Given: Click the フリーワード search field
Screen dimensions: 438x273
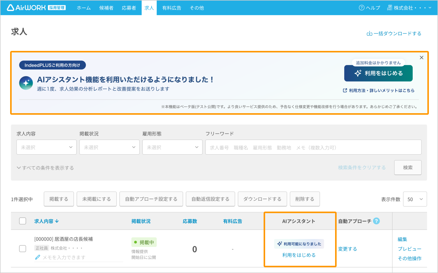Looking at the screenshot, I should tap(313, 147).
